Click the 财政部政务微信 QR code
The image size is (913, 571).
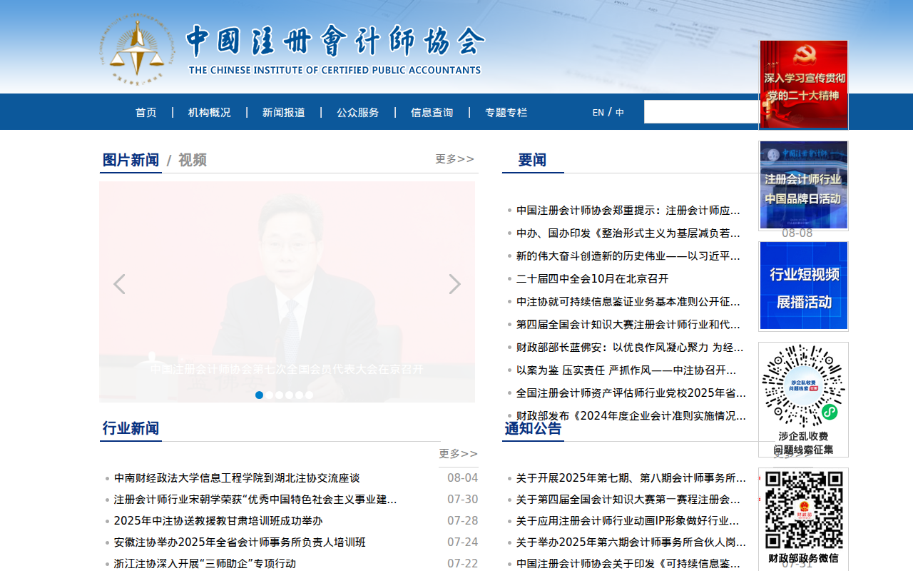click(x=803, y=519)
